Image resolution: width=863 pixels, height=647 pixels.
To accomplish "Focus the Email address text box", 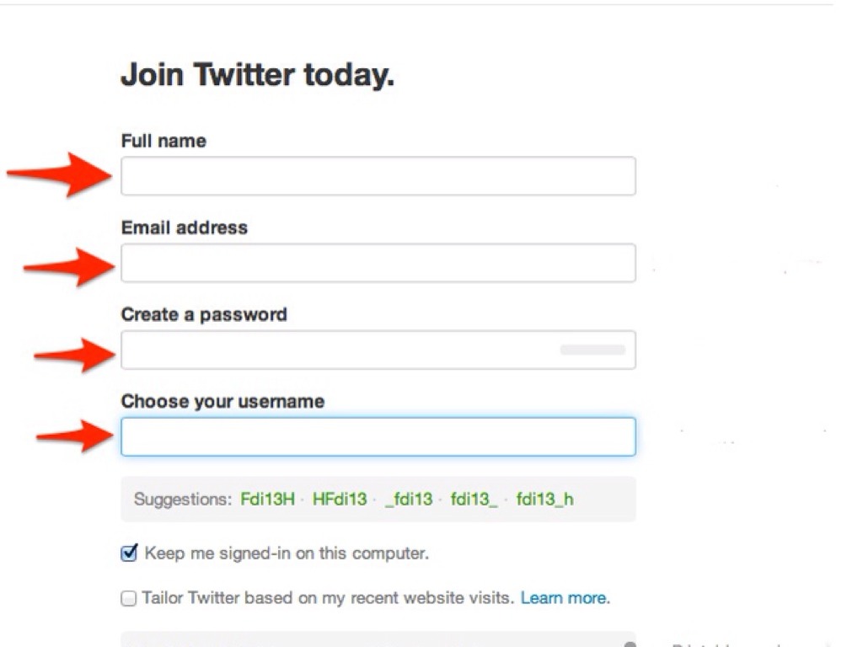I will click(x=378, y=263).
